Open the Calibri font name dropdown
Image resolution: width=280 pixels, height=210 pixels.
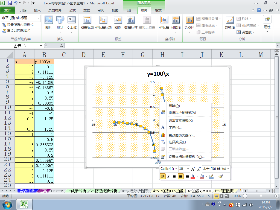tap(176, 169)
